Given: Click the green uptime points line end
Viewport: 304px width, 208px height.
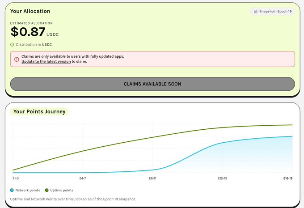Looking at the screenshot, I should (x=292, y=125).
